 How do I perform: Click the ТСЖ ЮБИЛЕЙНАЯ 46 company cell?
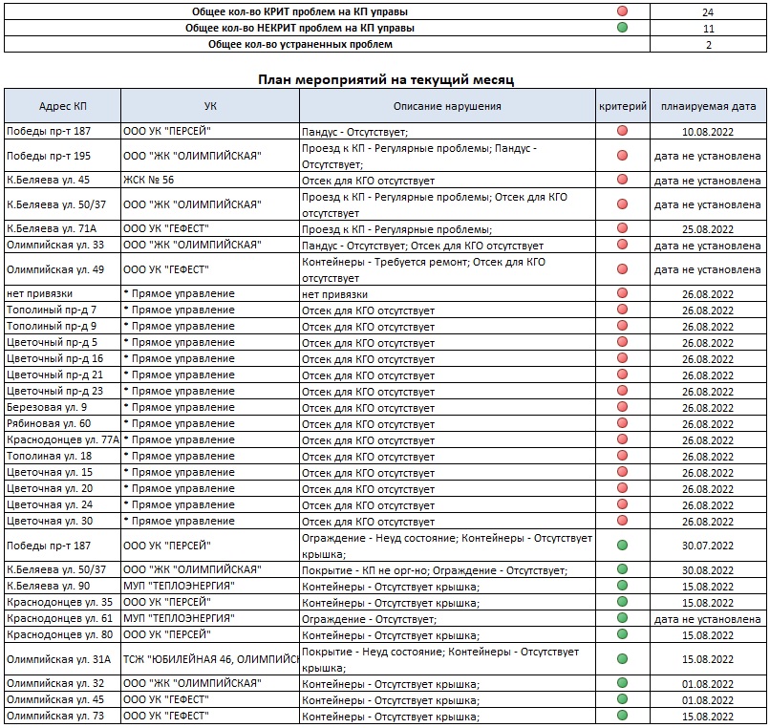(209, 659)
